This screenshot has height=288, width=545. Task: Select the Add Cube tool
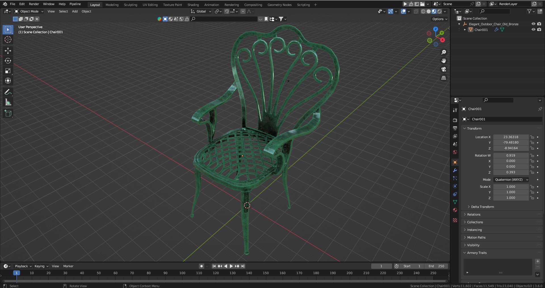[8, 113]
